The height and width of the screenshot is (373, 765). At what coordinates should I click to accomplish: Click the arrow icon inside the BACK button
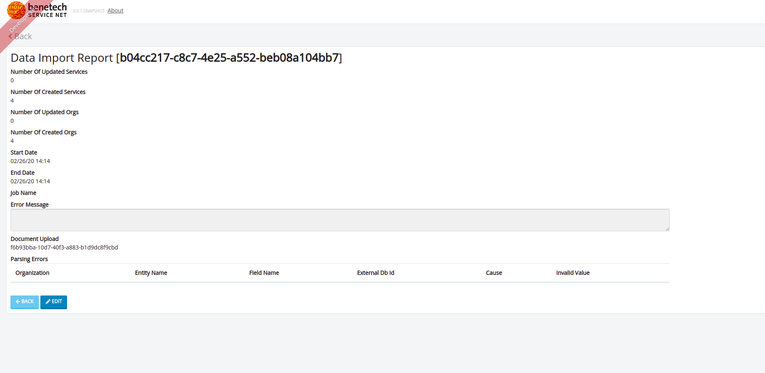[18, 301]
